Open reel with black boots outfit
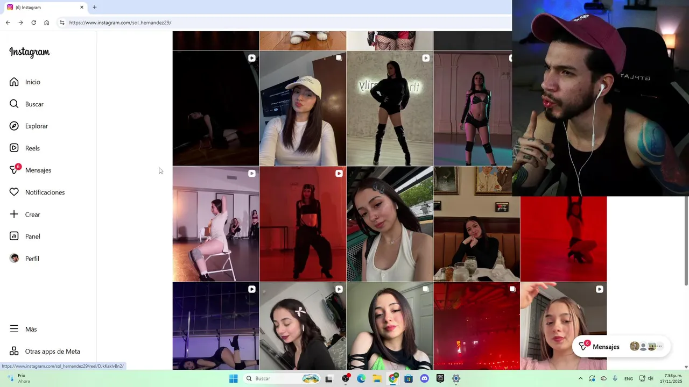Screen dimensions: 689x387 coord(390,108)
